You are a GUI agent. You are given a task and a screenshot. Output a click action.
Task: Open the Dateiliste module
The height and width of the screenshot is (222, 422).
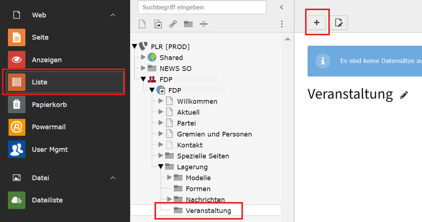pos(65,200)
